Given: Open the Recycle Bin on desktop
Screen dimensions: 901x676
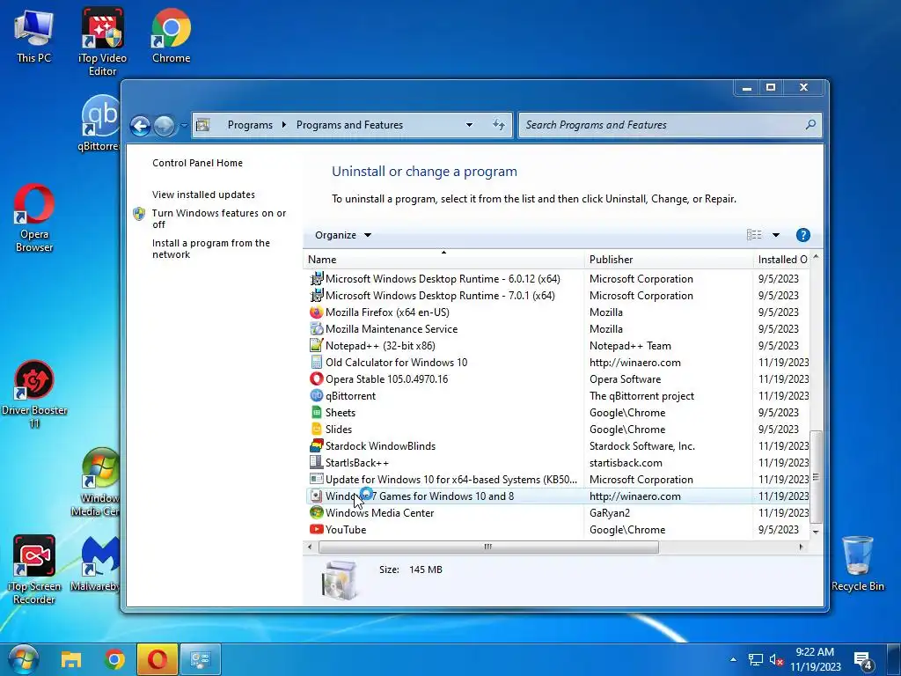Looking at the screenshot, I should 857,563.
